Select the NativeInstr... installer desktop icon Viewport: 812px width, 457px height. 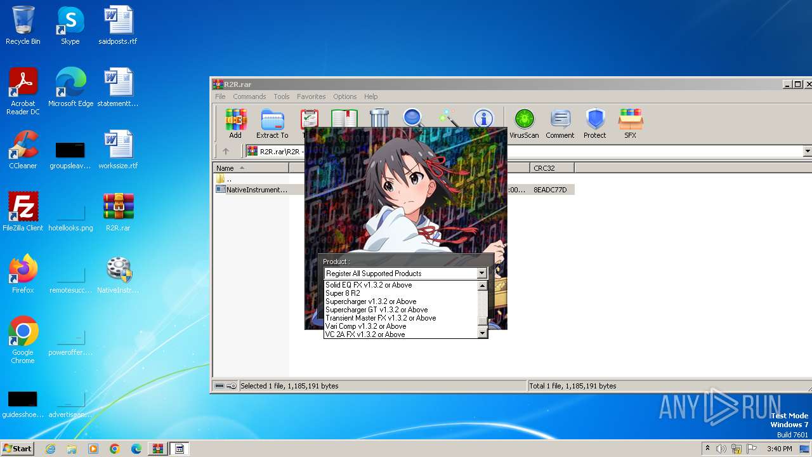(x=118, y=274)
